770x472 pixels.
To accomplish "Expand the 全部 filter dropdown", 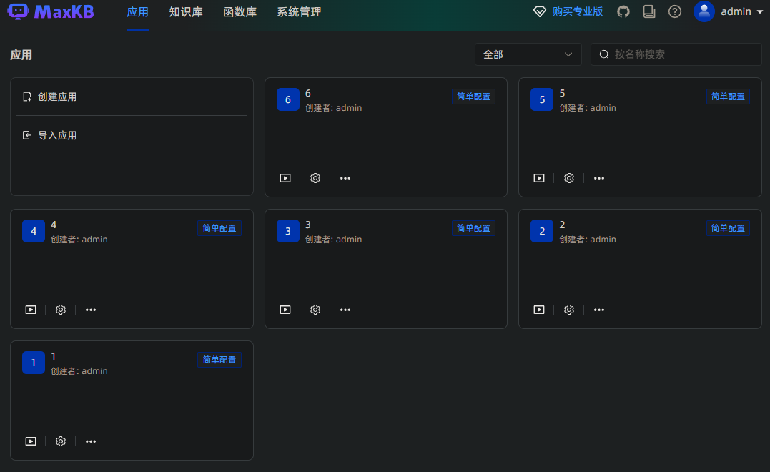I will [x=528, y=54].
